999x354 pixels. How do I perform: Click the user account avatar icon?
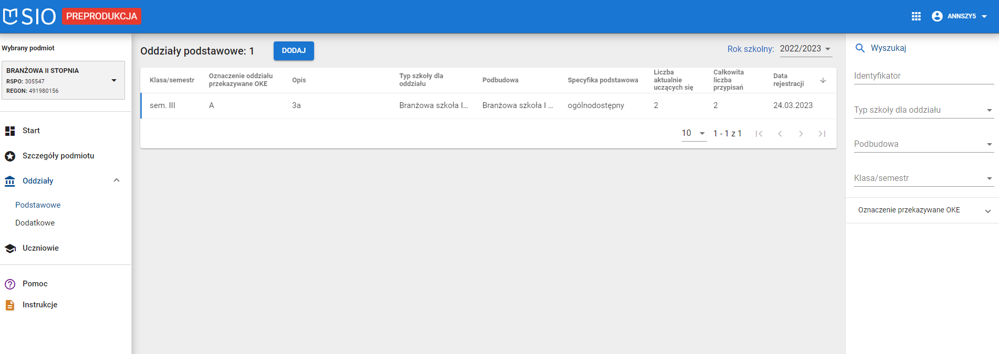point(937,16)
